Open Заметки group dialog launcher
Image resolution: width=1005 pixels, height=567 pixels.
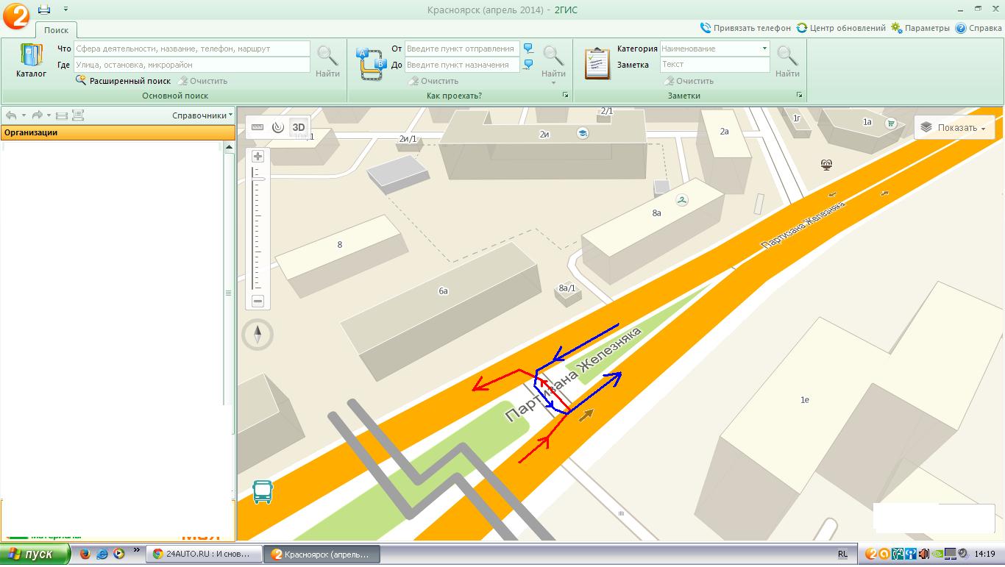pyautogui.click(x=800, y=96)
